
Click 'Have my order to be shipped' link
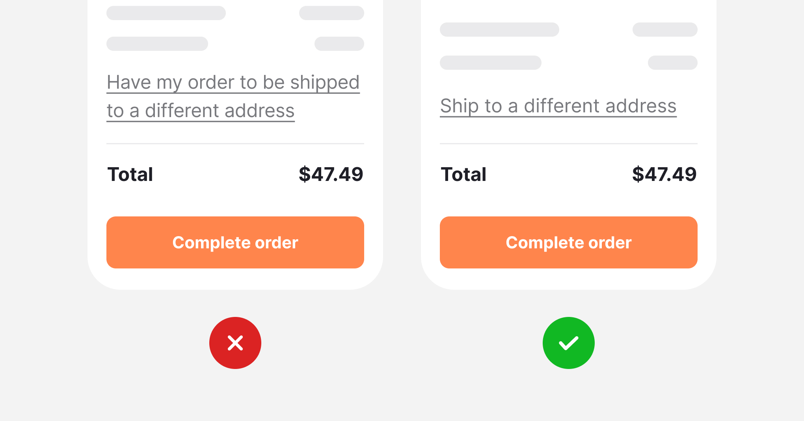(233, 83)
